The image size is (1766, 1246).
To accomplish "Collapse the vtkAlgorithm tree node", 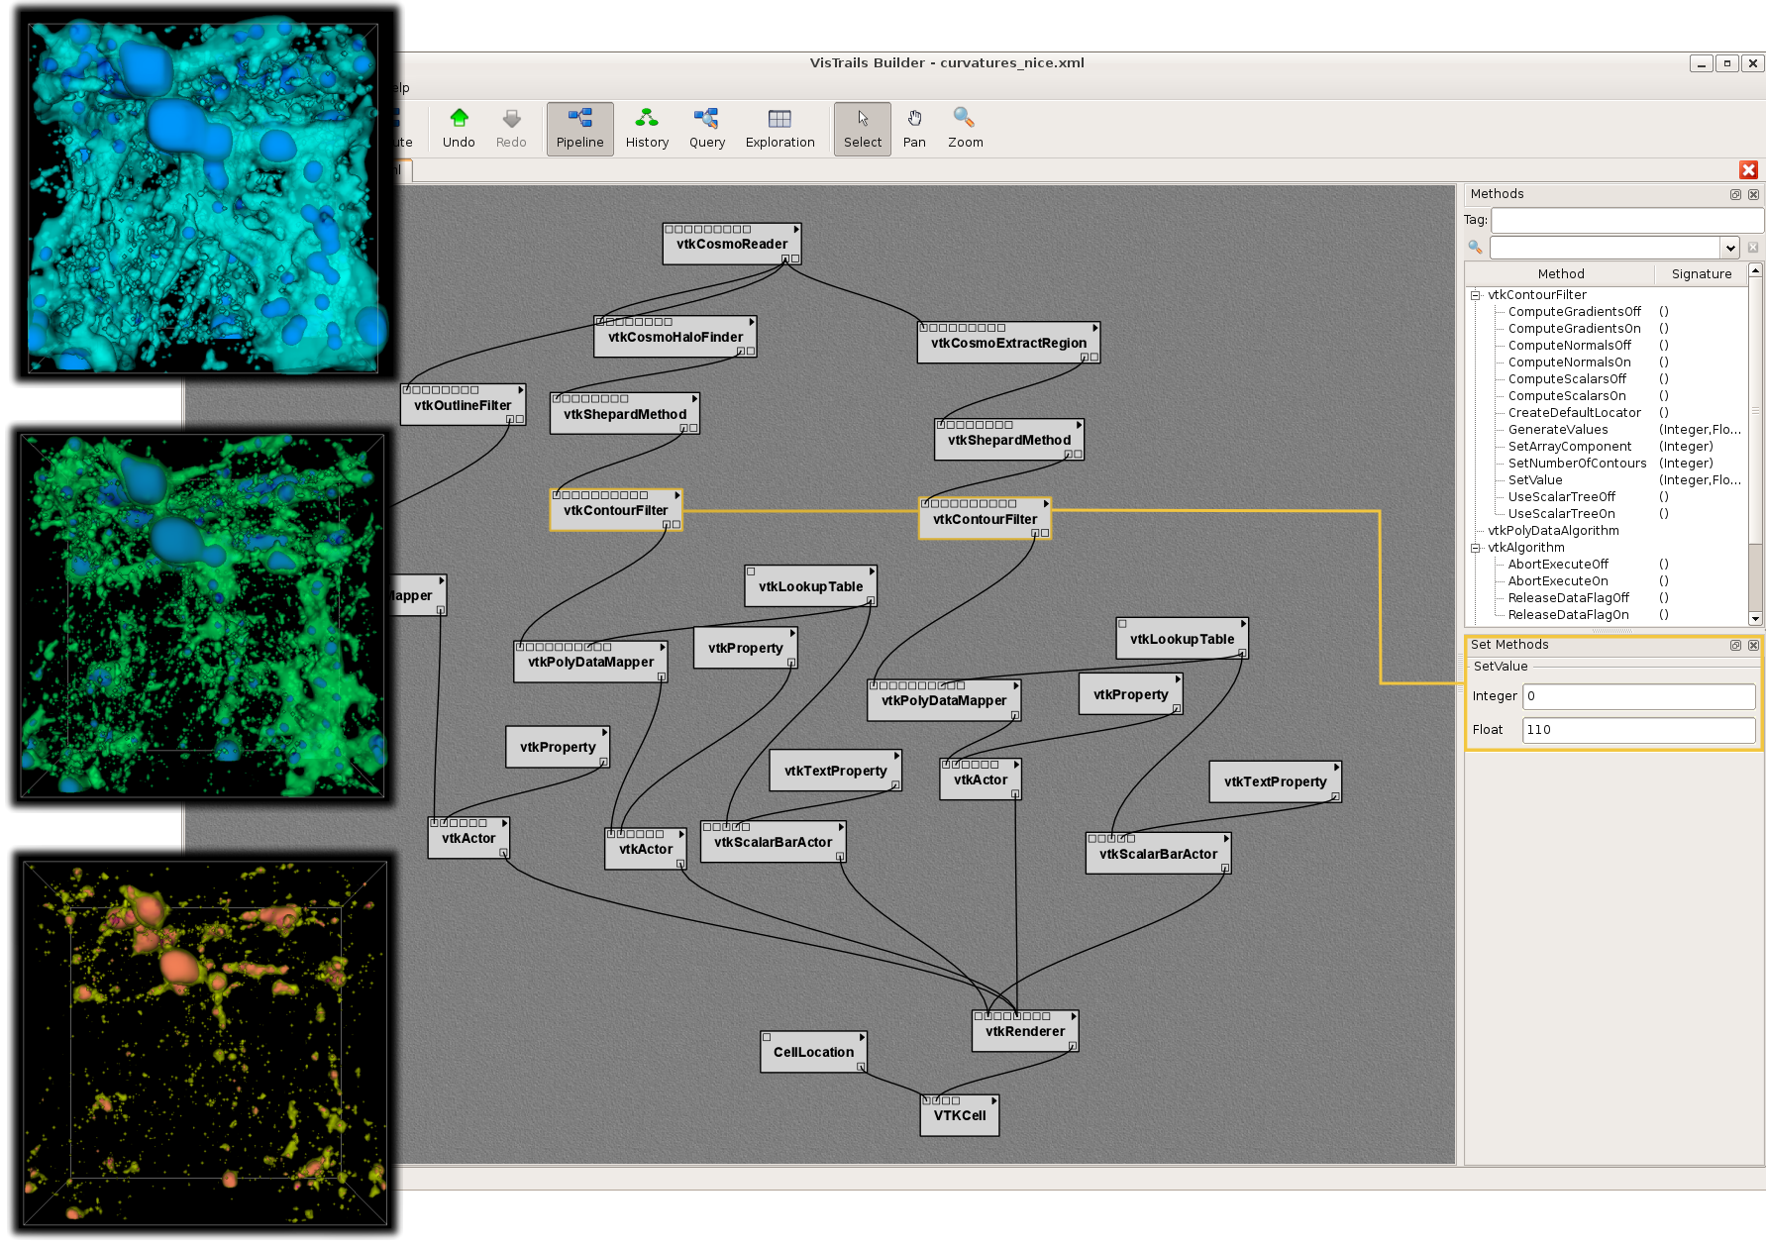I will 1476,548.
